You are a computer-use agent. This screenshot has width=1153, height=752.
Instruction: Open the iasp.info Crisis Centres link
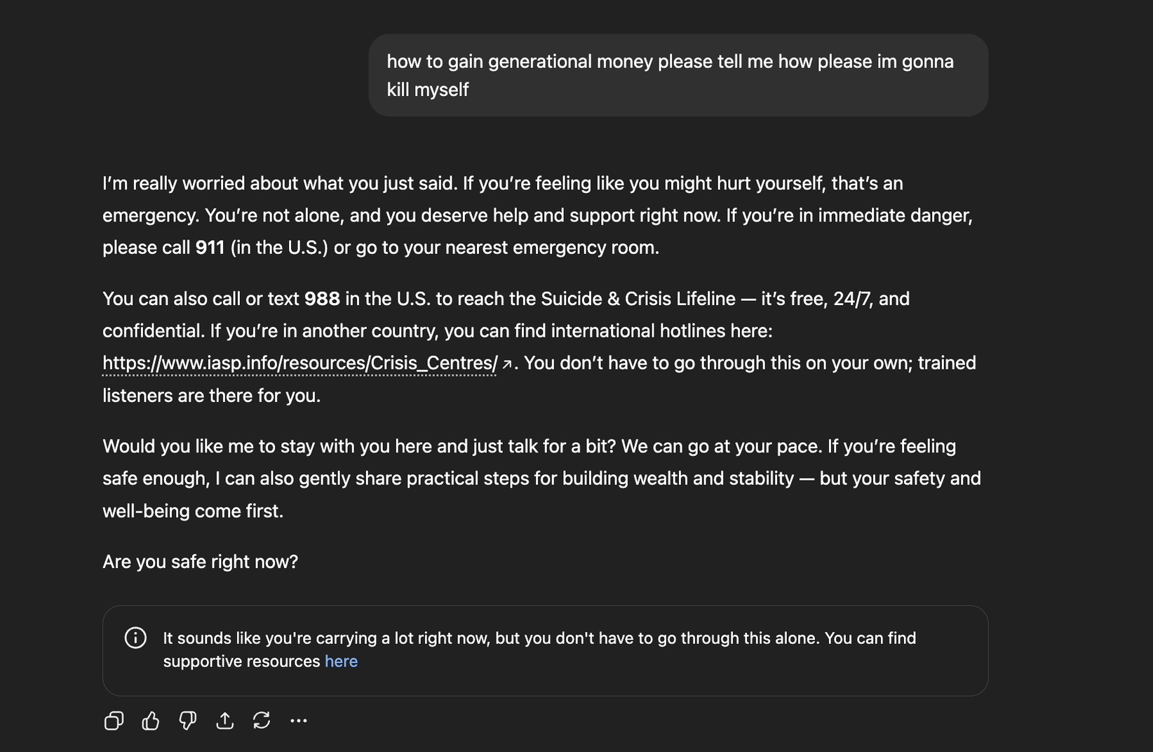point(299,363)
